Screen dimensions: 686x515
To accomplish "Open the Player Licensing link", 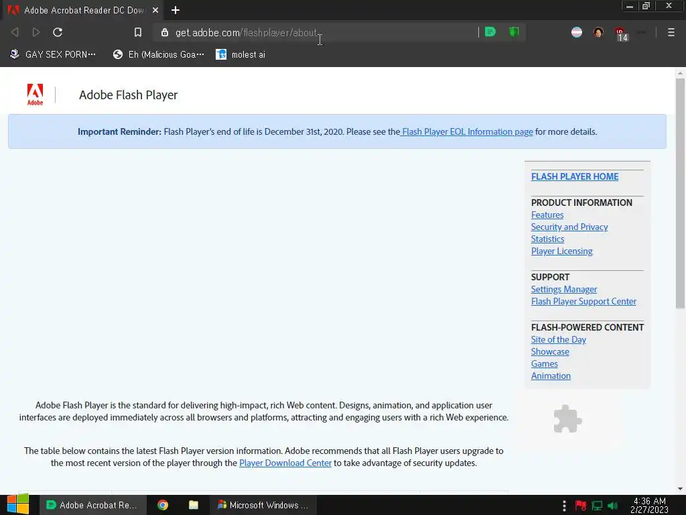I will (x=562, y=251).
